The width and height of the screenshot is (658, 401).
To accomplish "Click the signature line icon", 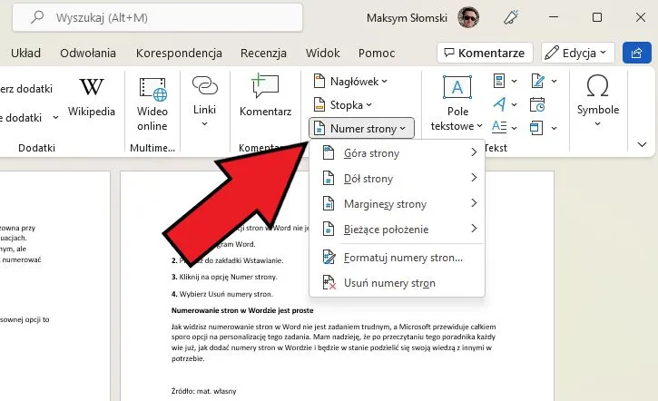I will click(x=536, y=81).
